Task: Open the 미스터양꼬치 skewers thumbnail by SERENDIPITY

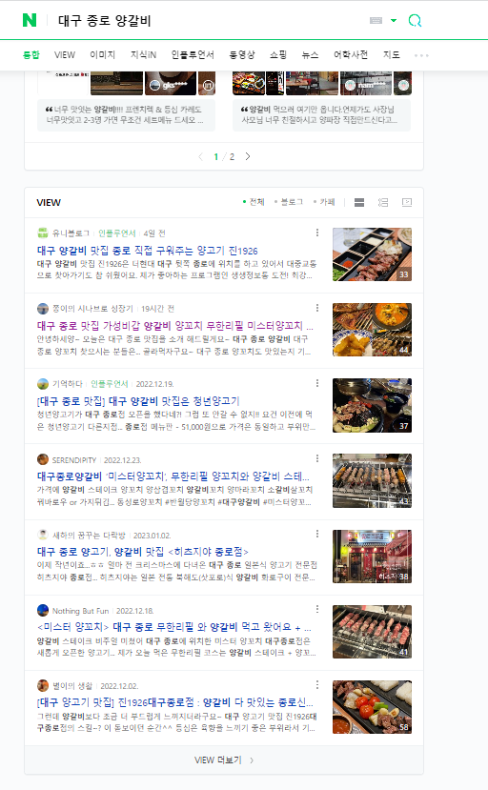Action: (372, 480)
